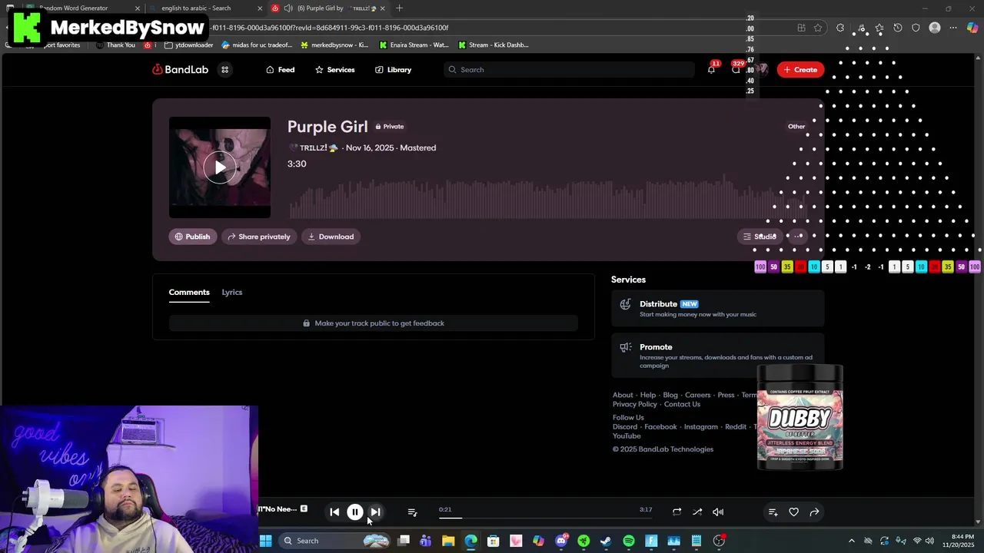The height and width of the screenshot is (553, 984).
Task: Open the Favorites list icon
Action: tap(879, 28)
